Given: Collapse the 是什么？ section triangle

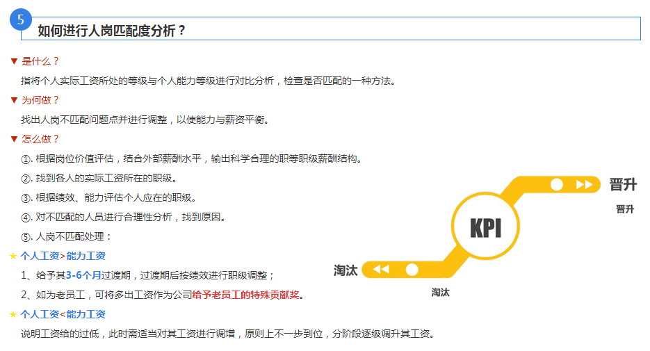Looking at the screenshot, I should click(13, 61).
